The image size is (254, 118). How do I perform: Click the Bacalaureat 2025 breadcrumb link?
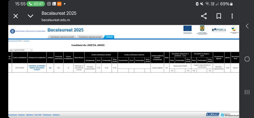pyautogui.click(x=15, y=41)
